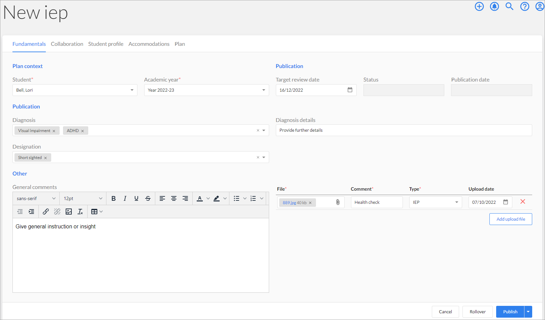Click into the General comments text area

[141, 255]
